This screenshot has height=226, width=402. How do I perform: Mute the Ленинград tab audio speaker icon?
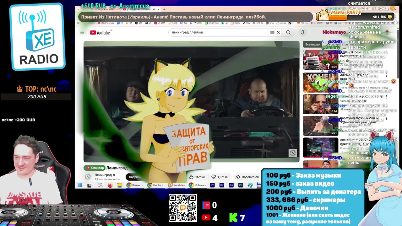pos(154,9)
